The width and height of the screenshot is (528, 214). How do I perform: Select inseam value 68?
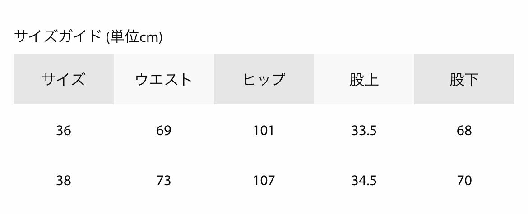(464, 131)
